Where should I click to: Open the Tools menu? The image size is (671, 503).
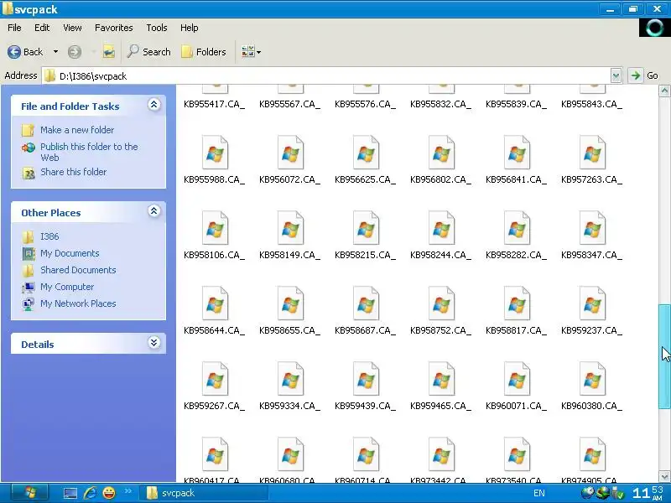point(157,28)
